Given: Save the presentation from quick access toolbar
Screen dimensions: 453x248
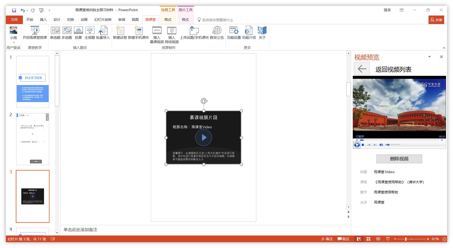Looking at the screenshot, I should coord(14,10).
